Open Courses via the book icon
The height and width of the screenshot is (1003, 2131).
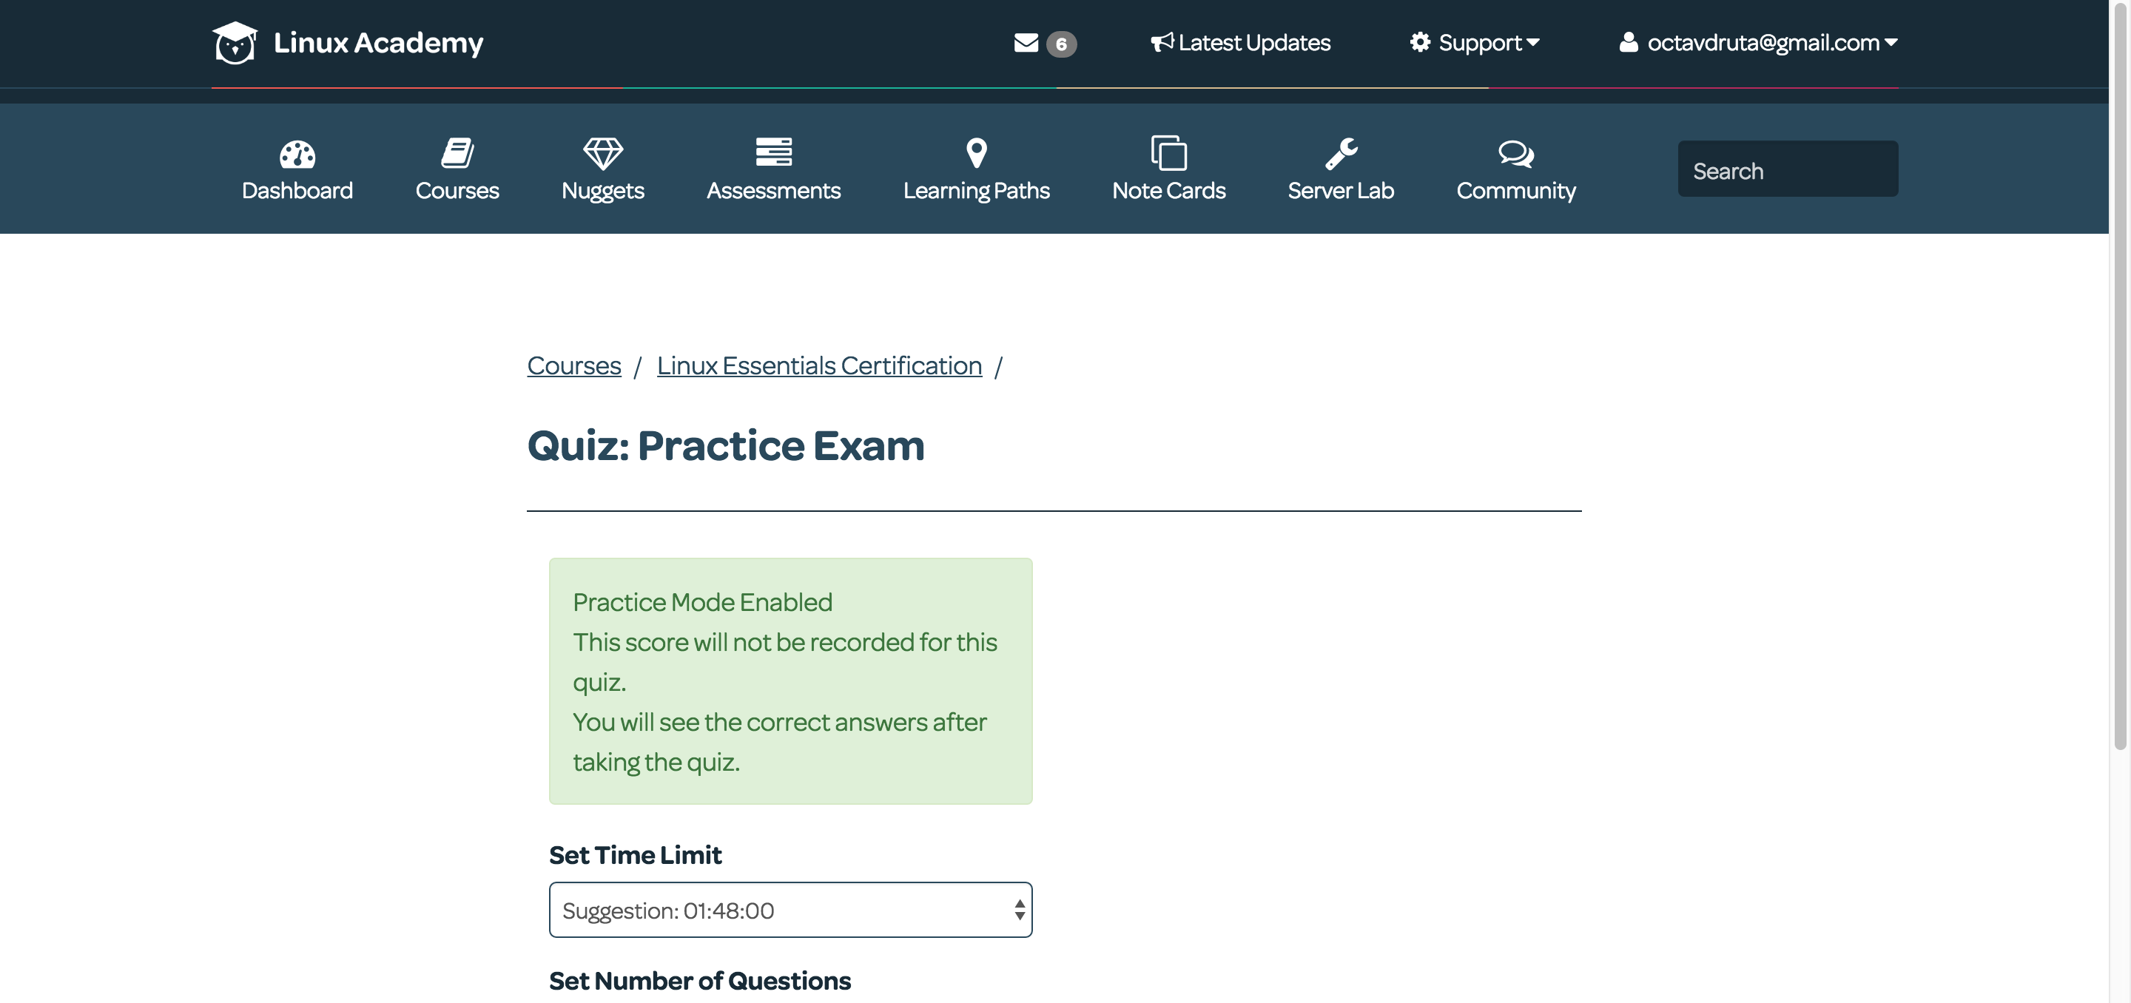pos(457,154)
